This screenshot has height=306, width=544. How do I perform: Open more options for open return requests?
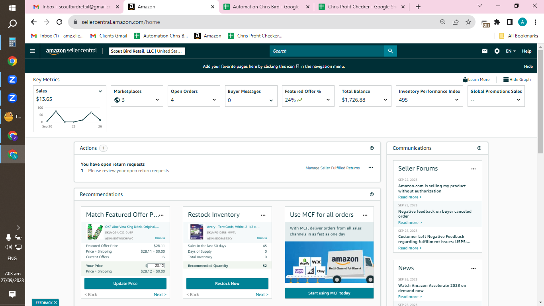coord(371,168)
